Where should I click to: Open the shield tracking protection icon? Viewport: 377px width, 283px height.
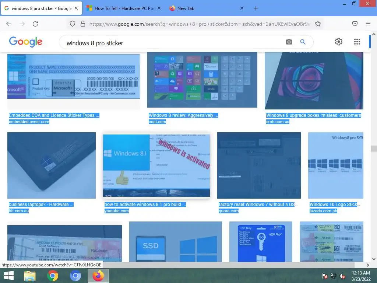(x=73, y=24)
